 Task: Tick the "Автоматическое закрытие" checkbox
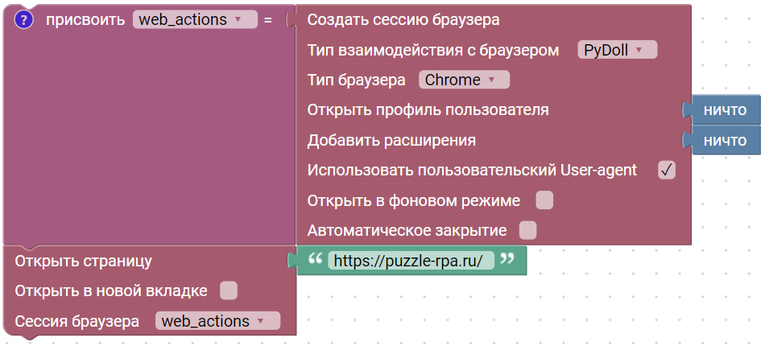click(x=527, y=230)
